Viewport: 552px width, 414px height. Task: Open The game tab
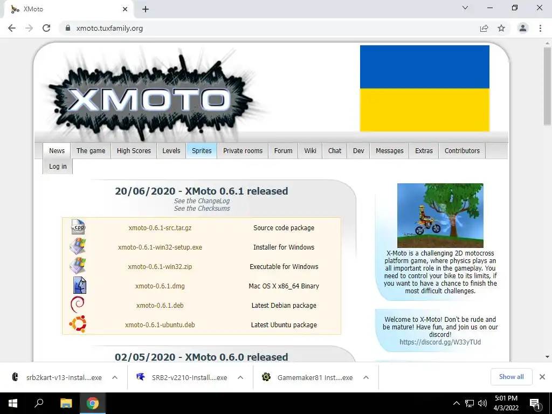coord(91,151)
